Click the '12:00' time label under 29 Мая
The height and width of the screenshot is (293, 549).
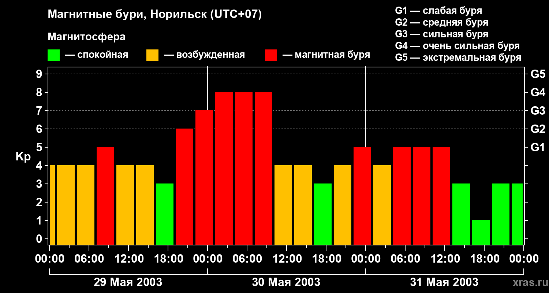[x=129, y=259]
